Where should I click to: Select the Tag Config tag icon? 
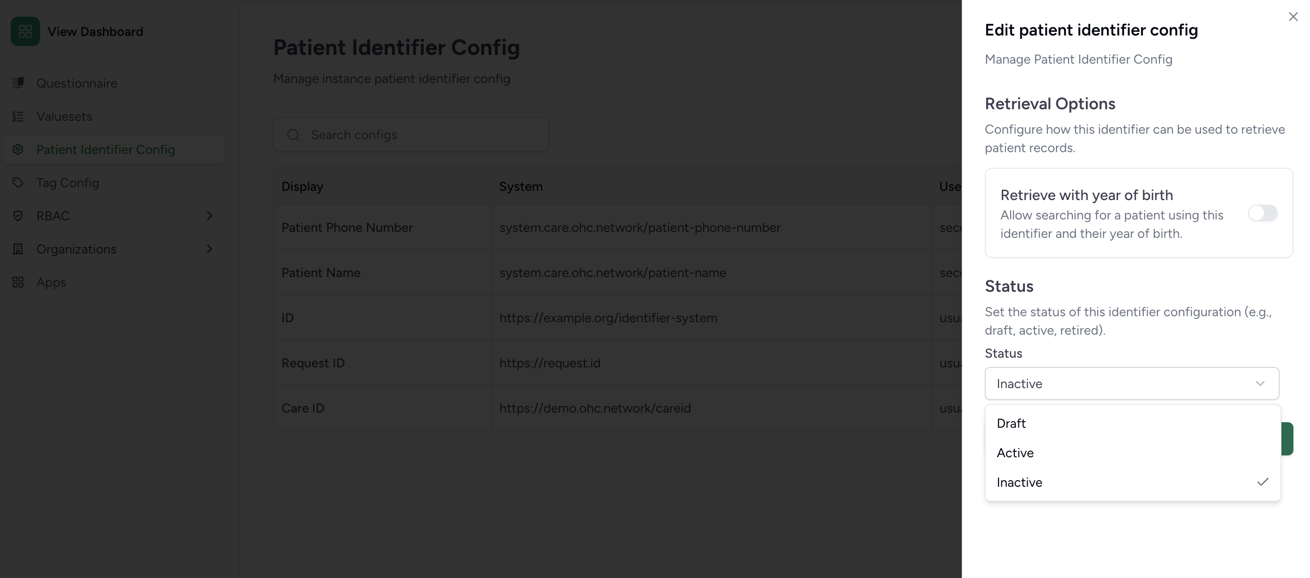[x=18, y=182]
